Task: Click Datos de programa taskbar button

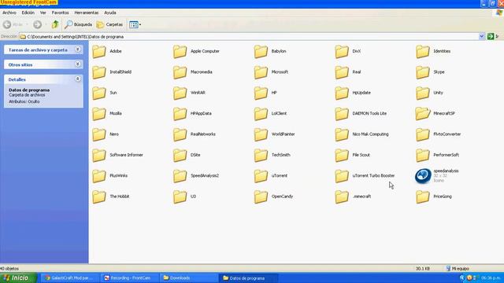Action: pos(248,277)
